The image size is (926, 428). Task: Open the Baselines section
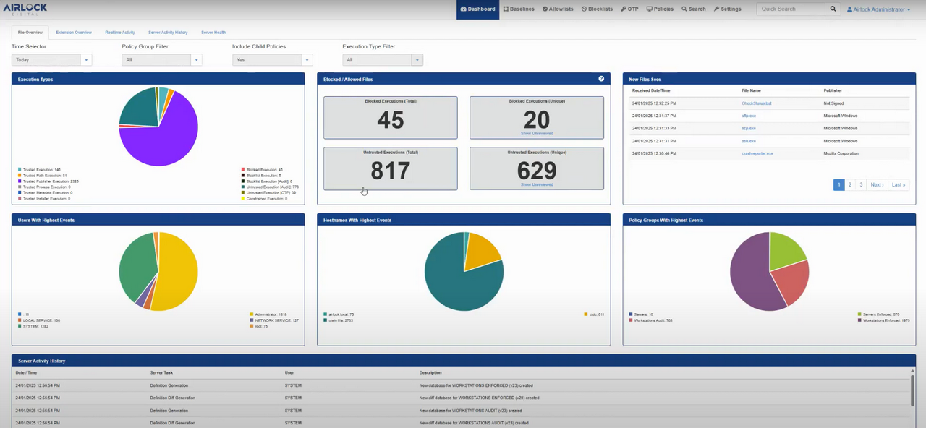tap(519, 9)
